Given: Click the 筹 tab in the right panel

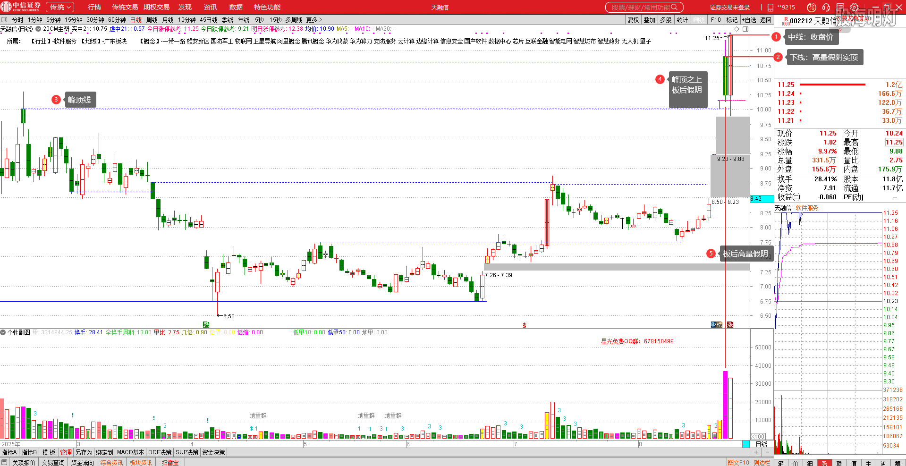Looking at the screenshot, I should pyautogui.click(x=898, y=463).
